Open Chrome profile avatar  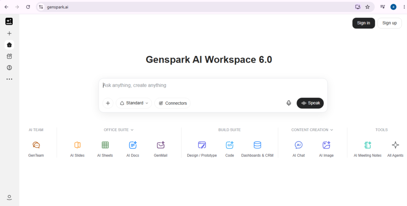(393, 7)
